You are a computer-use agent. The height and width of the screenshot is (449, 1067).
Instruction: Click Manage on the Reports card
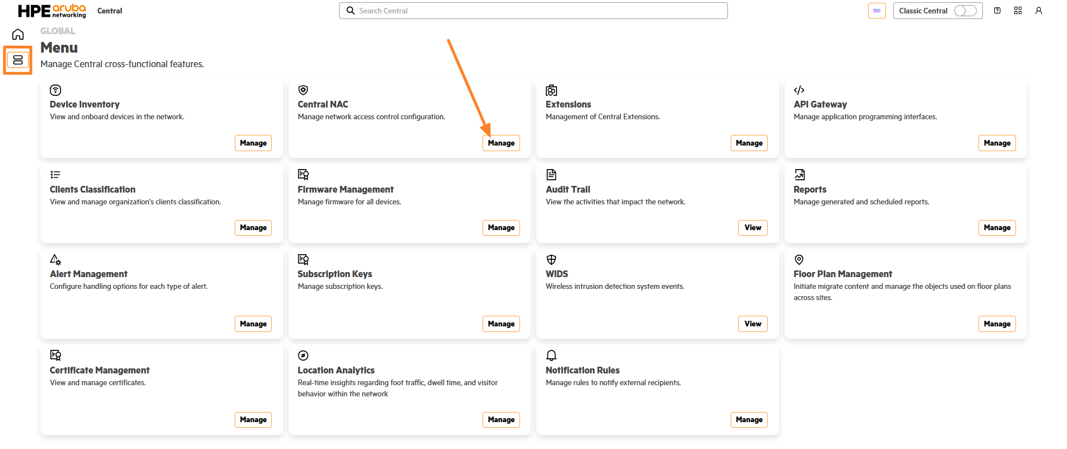tap(997, 228)
